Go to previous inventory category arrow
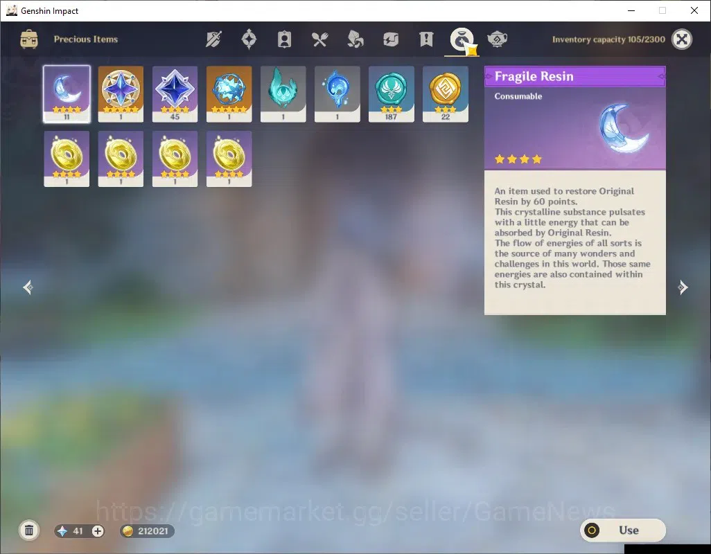 (28, 287)
